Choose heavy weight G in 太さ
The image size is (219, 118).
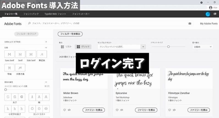[x=22, y=97]
